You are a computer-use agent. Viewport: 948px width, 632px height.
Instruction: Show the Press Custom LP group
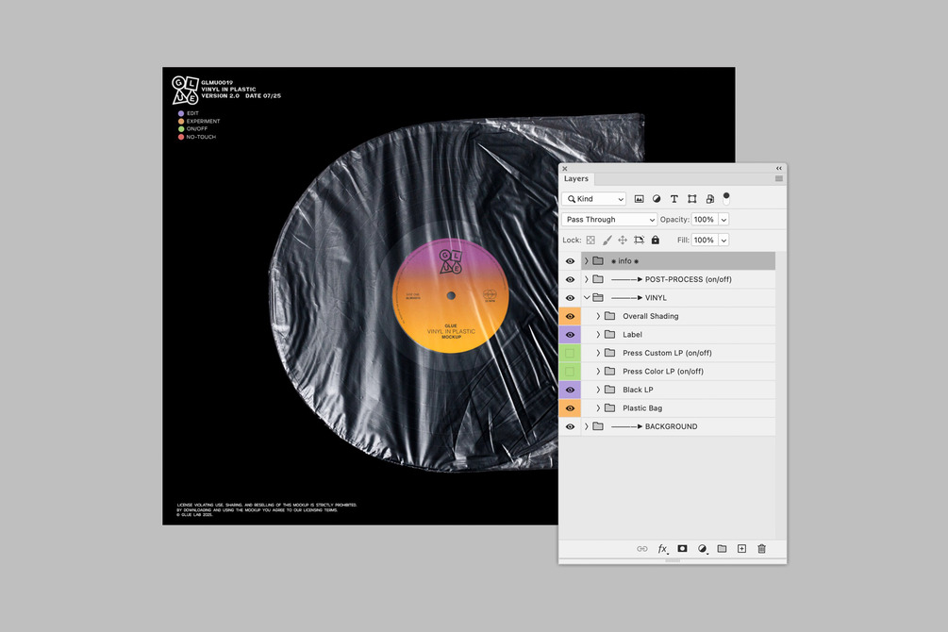tap(570, 353)
